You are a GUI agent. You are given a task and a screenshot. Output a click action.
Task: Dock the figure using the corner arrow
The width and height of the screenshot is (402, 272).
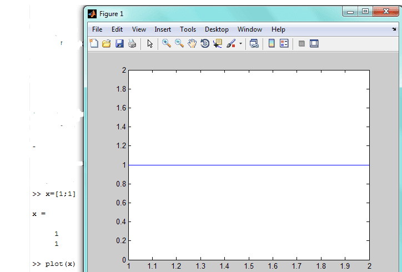click(x=394, y=29)
